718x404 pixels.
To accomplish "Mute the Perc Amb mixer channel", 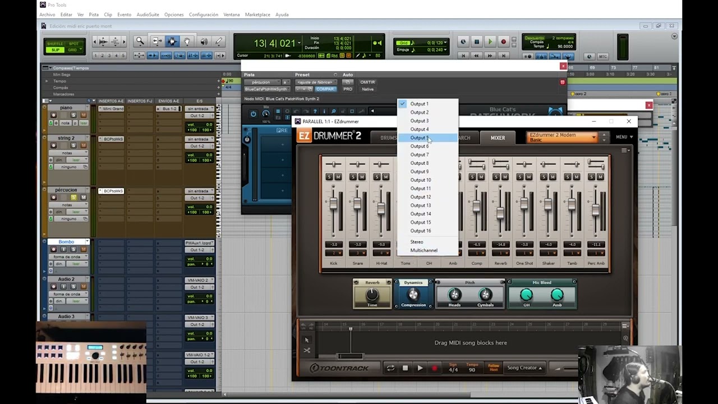I will [x=600, y=177].
